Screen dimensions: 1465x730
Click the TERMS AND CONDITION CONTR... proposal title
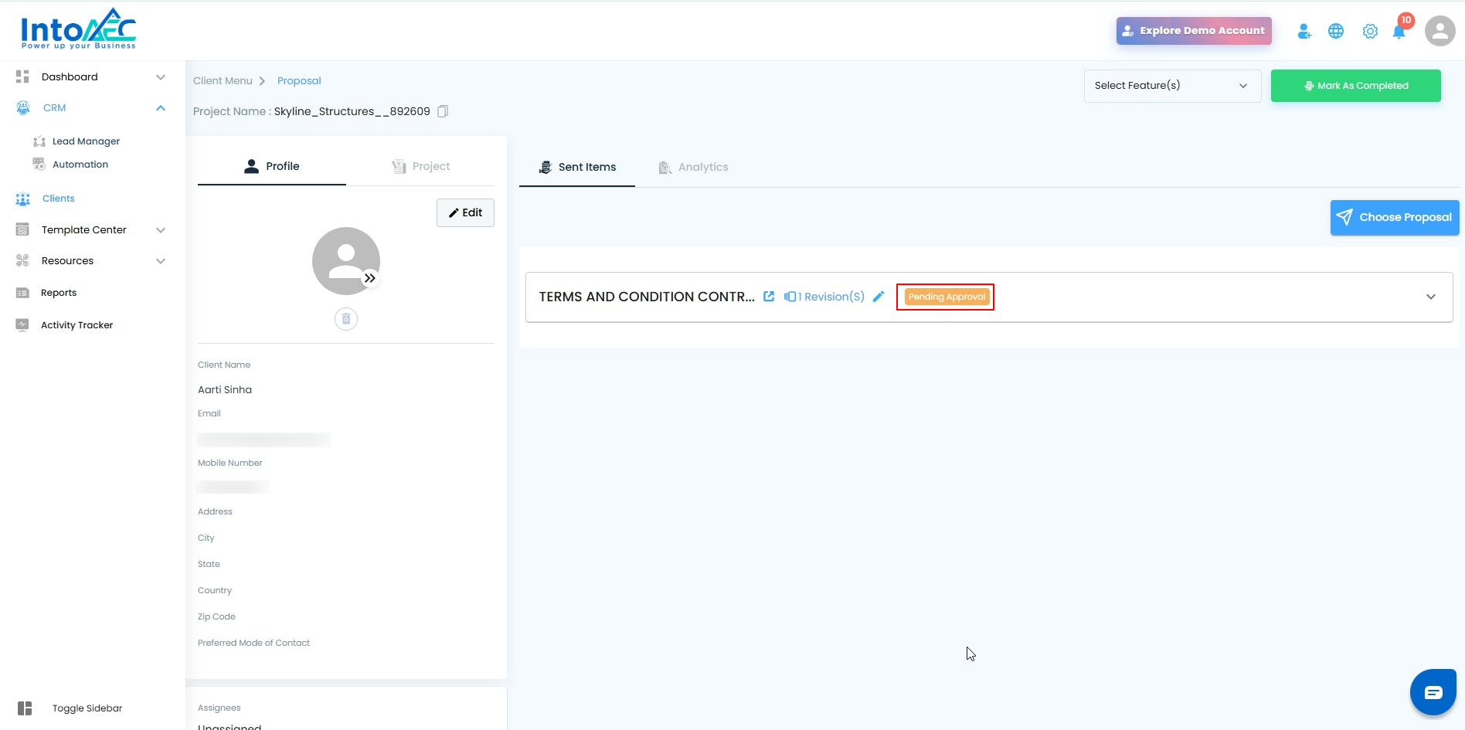click(x=647, y=297)
